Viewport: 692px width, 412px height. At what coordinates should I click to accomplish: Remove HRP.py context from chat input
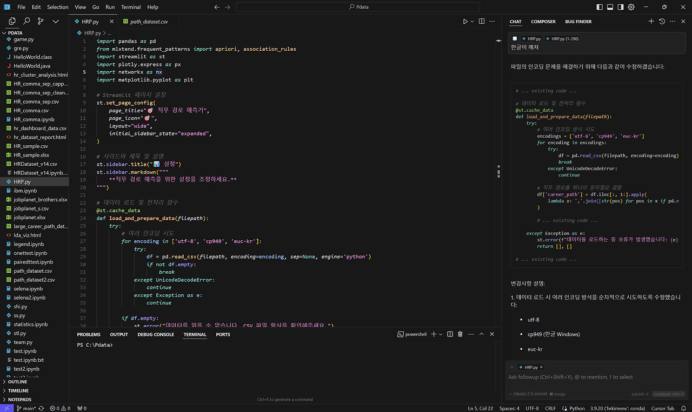click(541, 367)
